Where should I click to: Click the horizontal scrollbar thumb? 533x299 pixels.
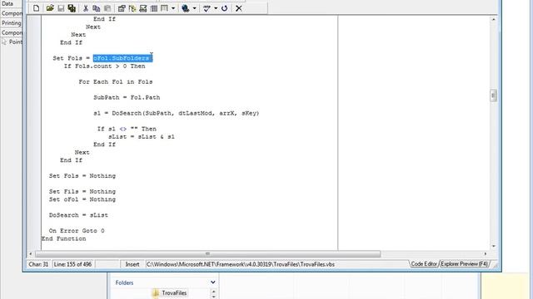(207, 253)
